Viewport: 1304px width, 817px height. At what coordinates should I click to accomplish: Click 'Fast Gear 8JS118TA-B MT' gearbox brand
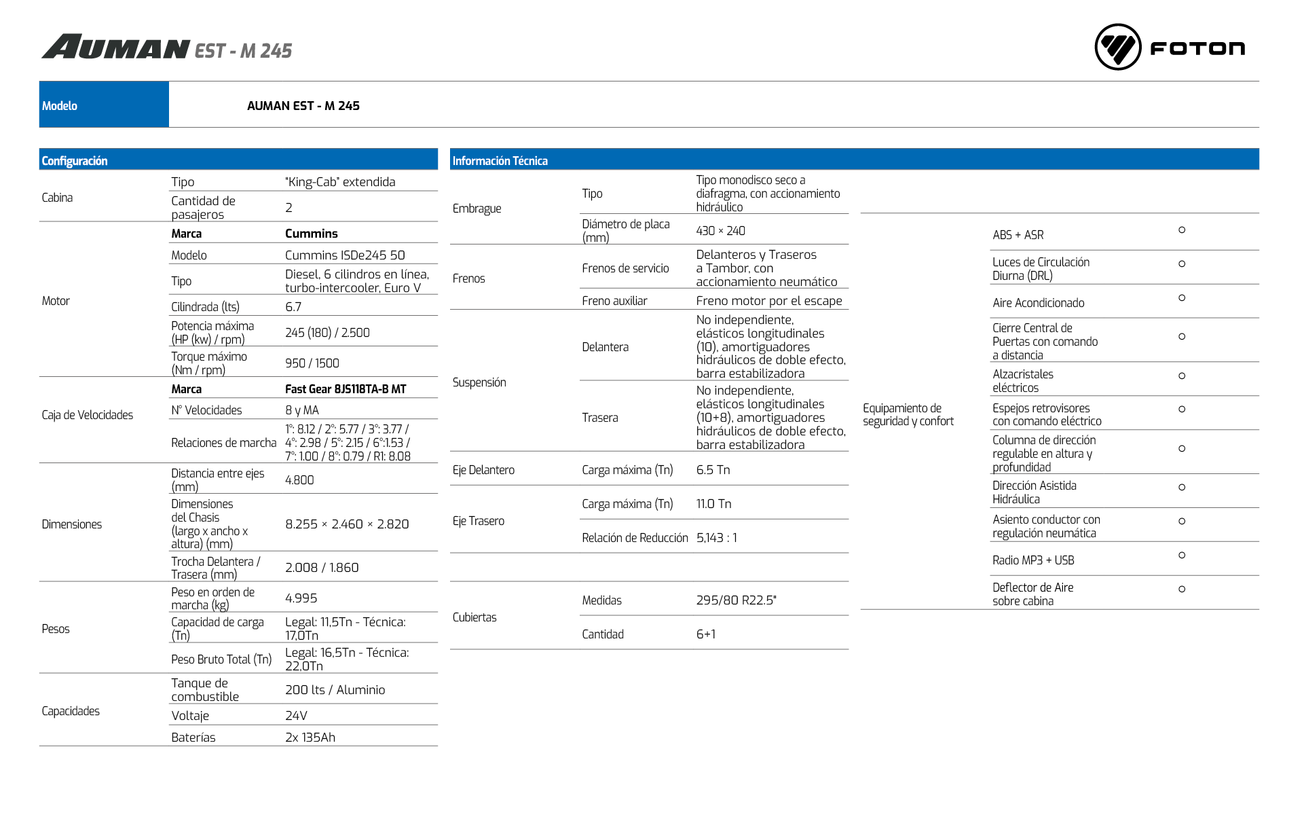tap(346, 389)
